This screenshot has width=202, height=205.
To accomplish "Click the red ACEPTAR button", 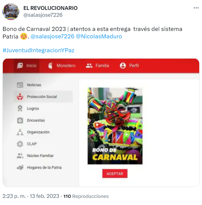I will coord(115,174).
